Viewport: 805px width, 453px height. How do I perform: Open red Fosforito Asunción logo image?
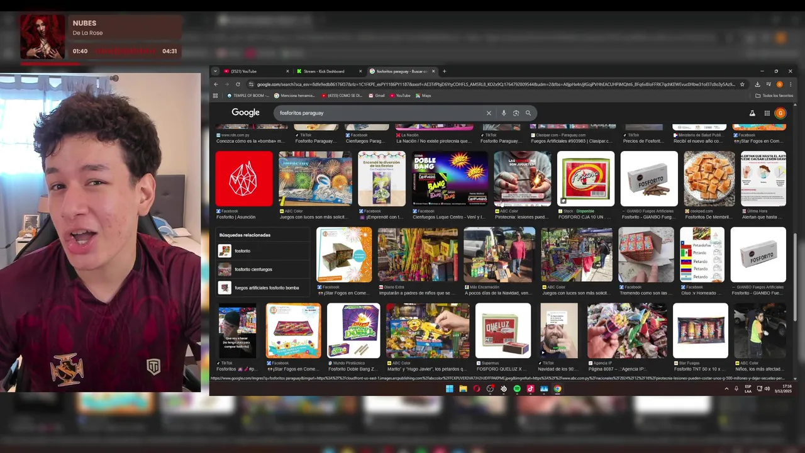point(244,179)
